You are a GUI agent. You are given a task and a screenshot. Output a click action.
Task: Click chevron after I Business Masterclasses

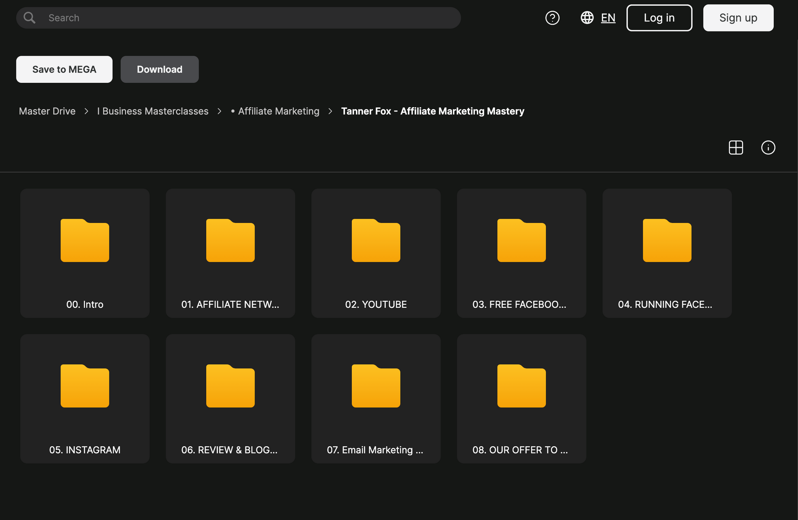tap(219, 111)
